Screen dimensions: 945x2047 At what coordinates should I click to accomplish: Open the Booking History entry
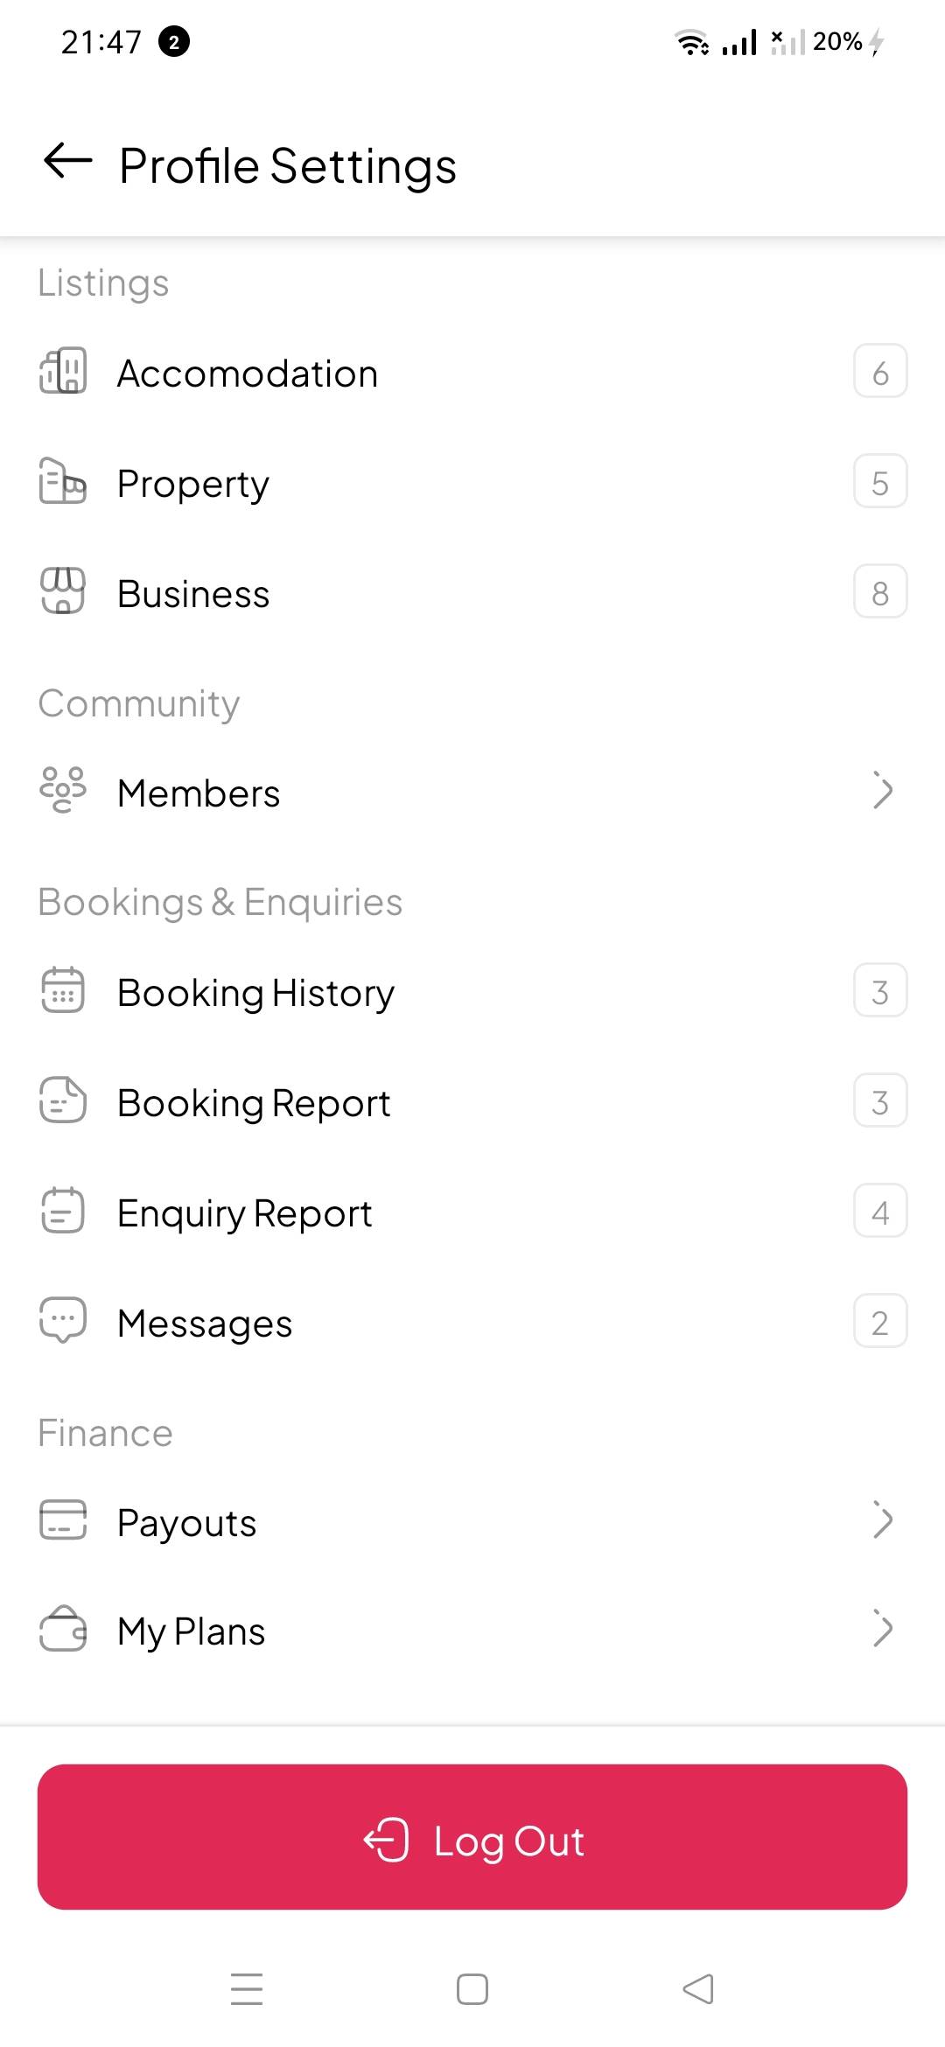pyautogui.click(x=255, y=992)
